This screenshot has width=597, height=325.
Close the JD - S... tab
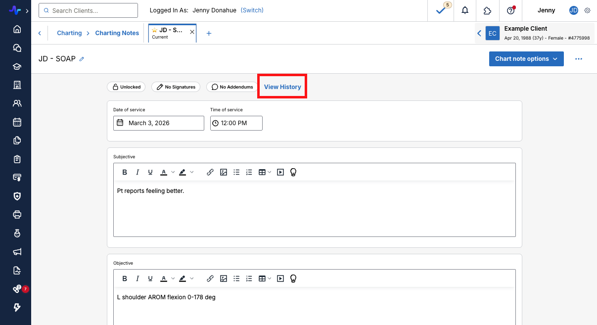point(192,32)
